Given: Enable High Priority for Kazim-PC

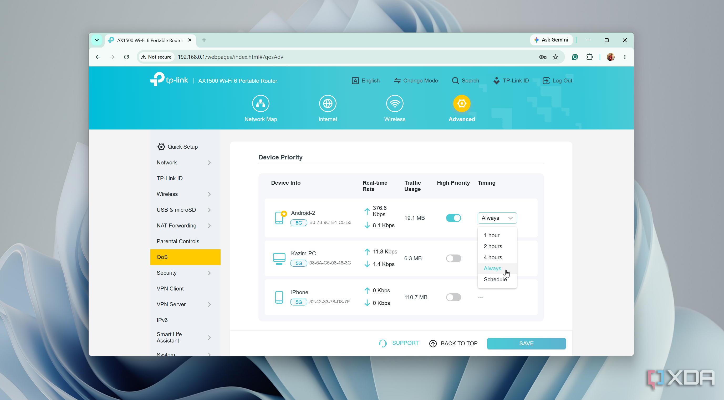Looking at the screenshot, I should pos(453,258).
